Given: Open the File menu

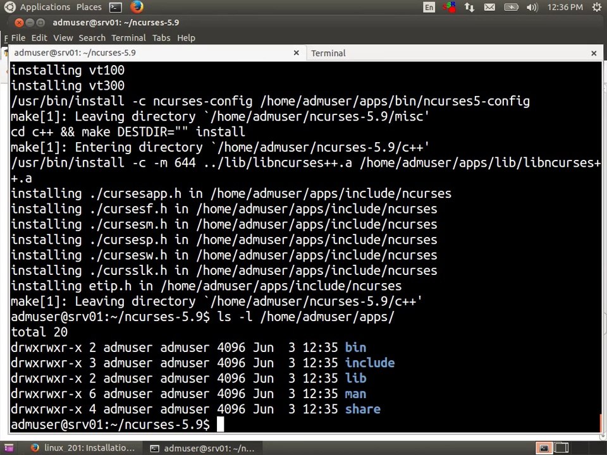Looking at the screenshot, I should click(18, 38).
